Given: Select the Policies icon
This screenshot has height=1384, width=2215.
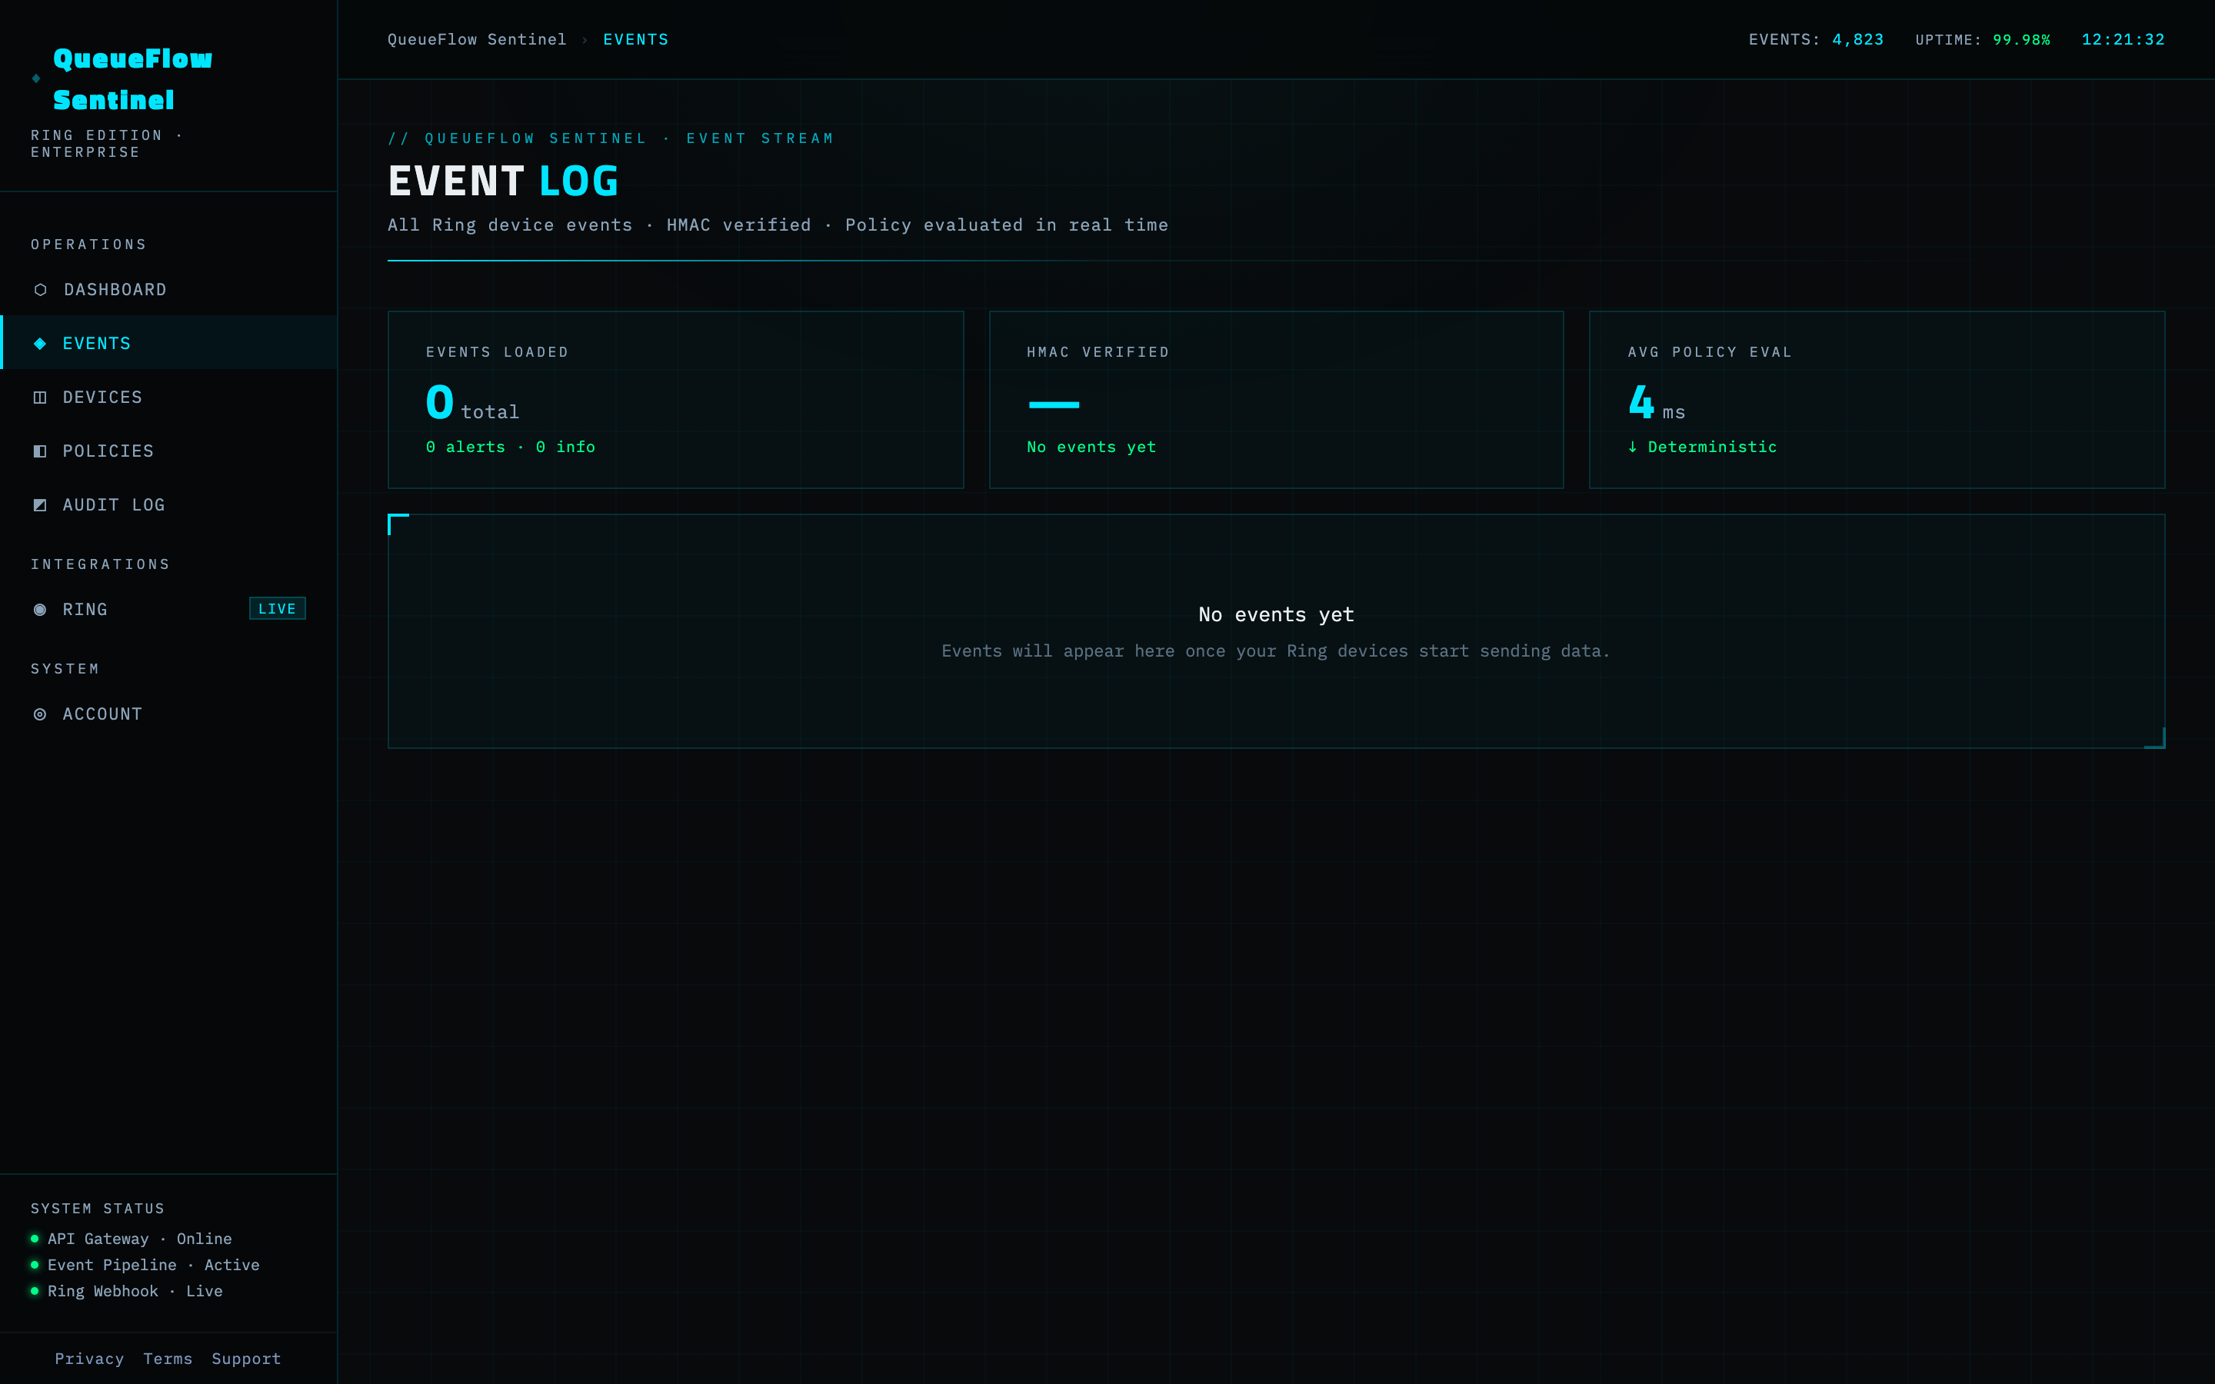Looking at the screenshot, I should [x=40, y=451].
